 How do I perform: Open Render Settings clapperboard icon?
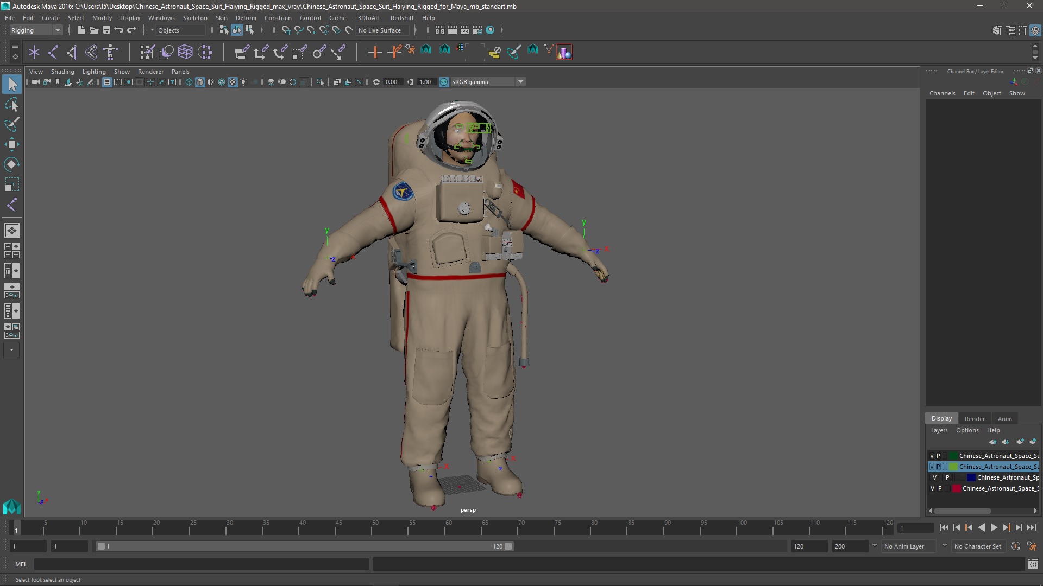click(477, 30)
